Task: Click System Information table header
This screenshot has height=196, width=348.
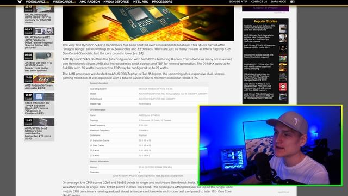Action: tap(99, 83)
